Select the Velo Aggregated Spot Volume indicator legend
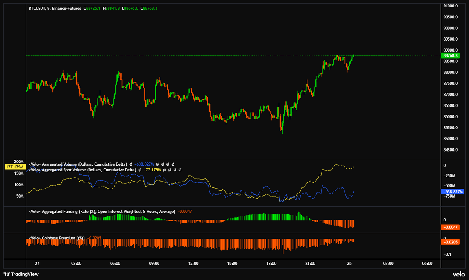Screen dimensions: 469x280 82,170
